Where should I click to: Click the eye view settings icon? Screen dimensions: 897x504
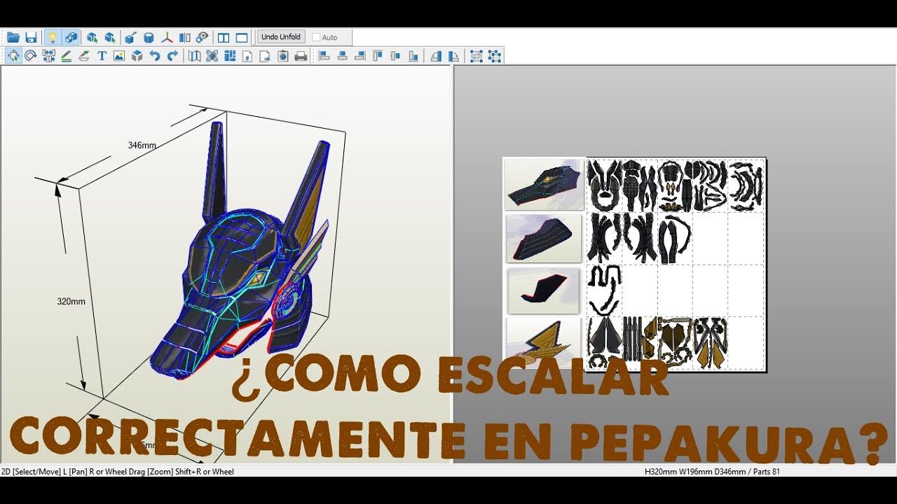click(x=203, y=37)
